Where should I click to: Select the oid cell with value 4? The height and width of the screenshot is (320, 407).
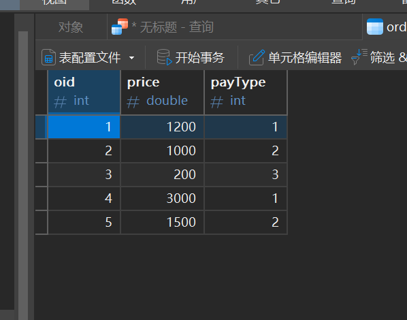(x=84, y=198)
